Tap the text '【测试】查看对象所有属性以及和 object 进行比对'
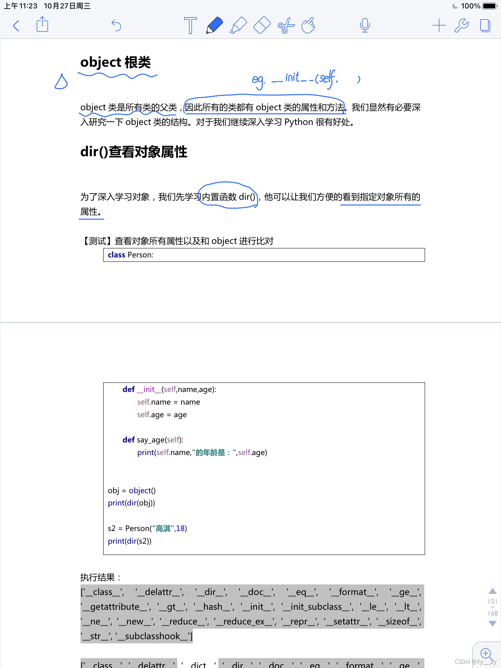 tap(177, 241)
